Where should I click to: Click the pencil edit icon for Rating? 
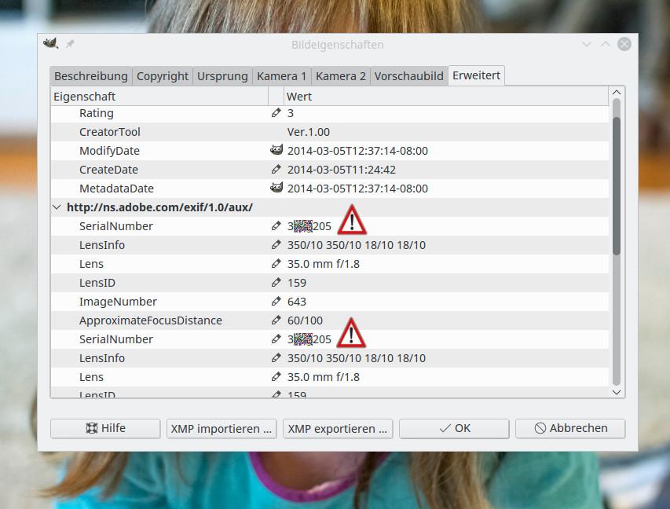tap(276, 113)
